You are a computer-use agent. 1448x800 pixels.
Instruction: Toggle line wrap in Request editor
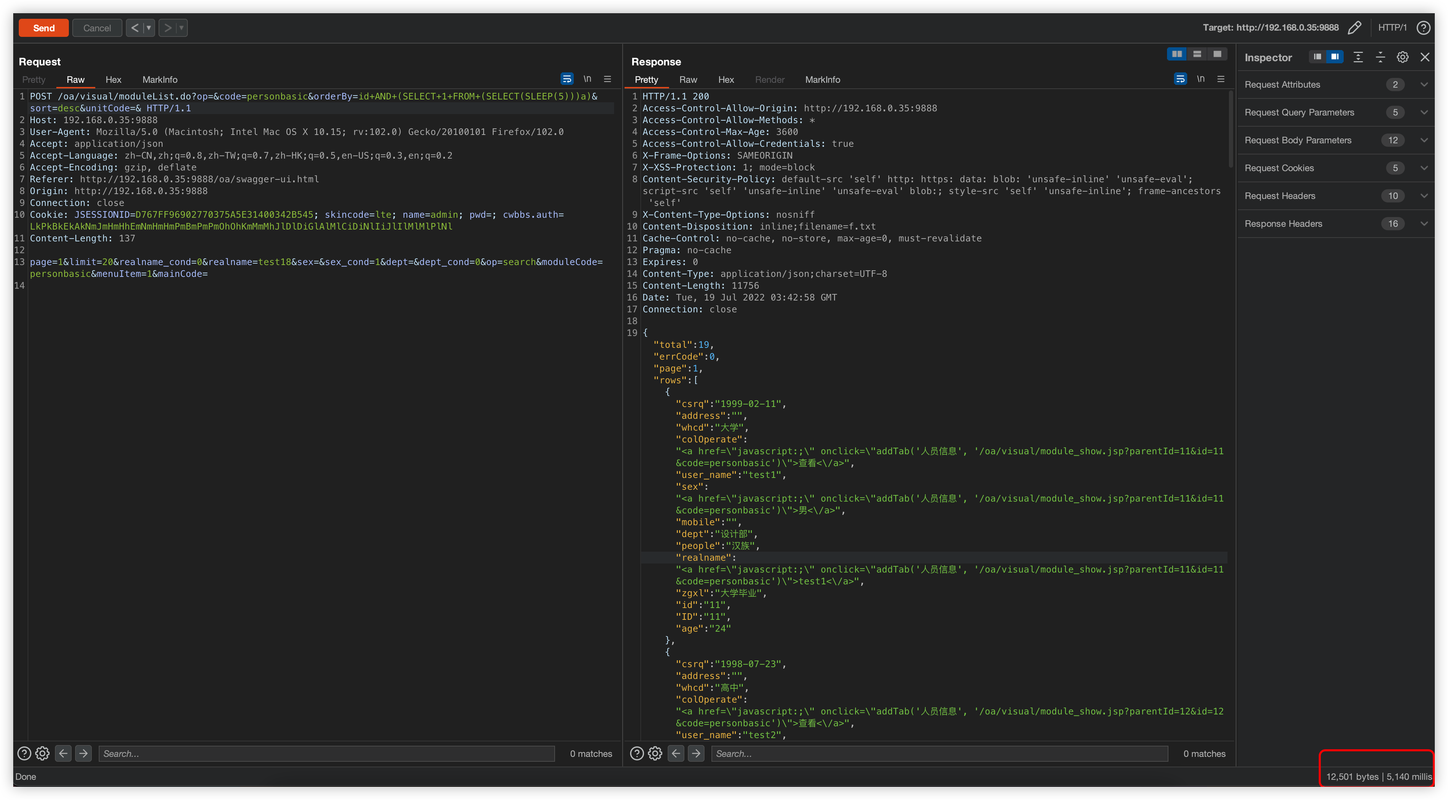(566, 79)
